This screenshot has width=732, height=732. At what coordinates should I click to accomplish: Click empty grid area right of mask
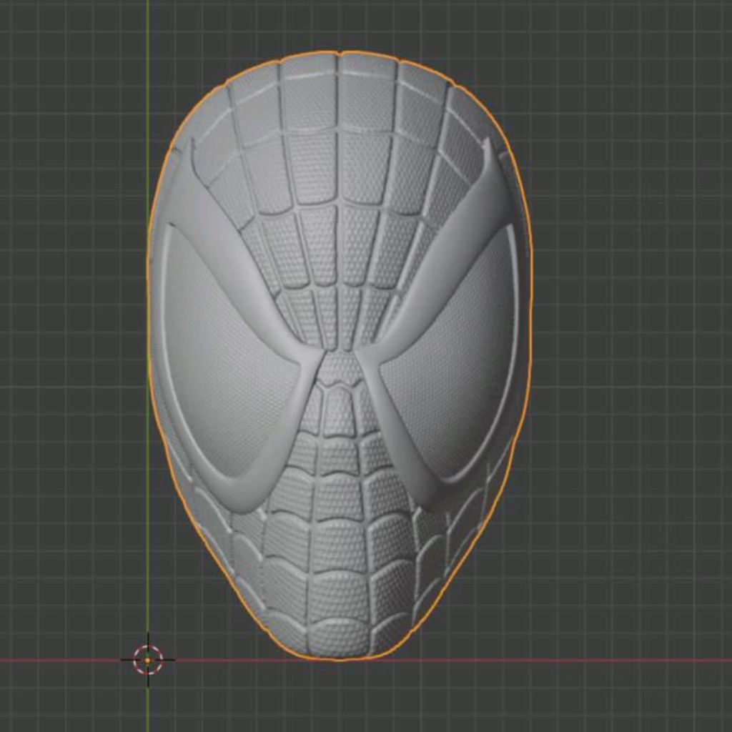630,327
